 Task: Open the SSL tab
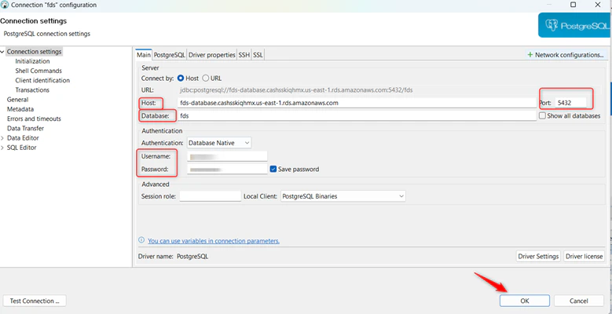[x=258, y=55]
